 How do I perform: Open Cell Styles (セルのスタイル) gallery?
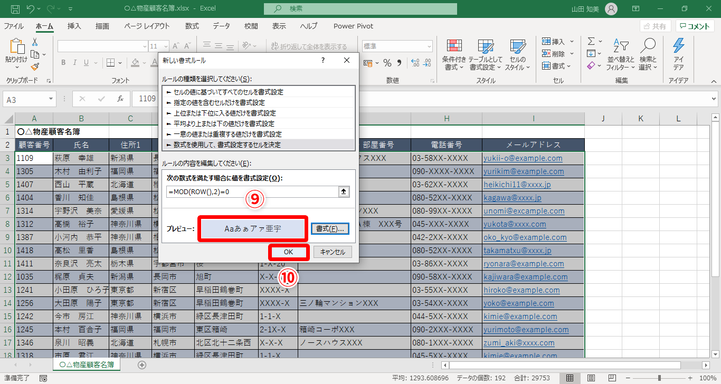(x=518, y=55)
